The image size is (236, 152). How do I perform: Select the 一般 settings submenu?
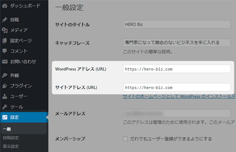pos(7,129)
